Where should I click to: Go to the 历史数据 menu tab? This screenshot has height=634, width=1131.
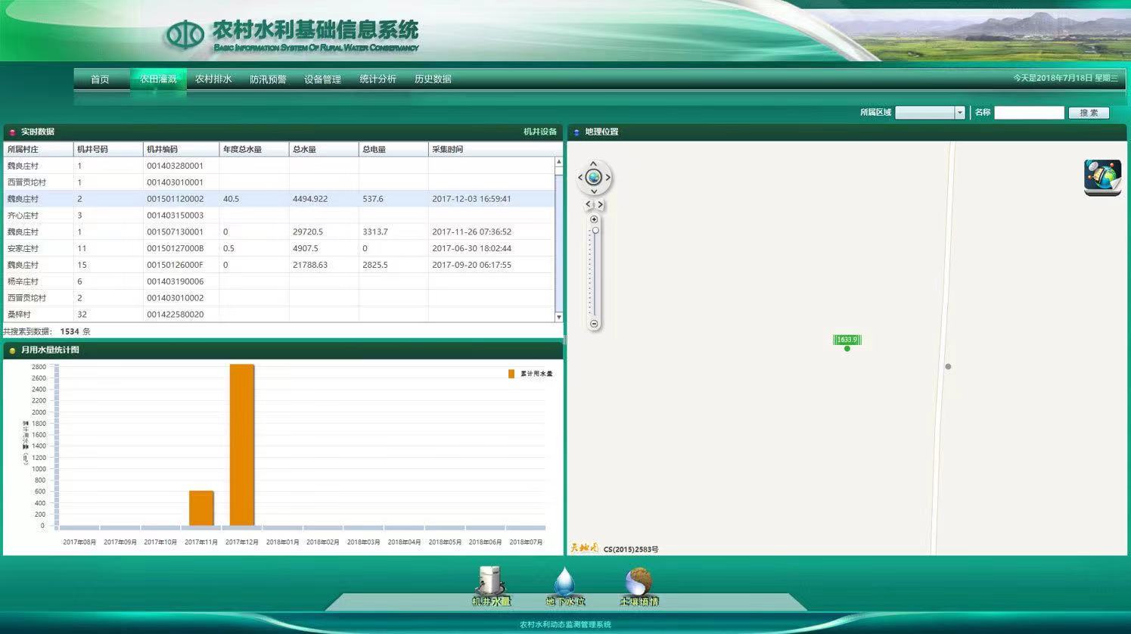pos(433,79)
